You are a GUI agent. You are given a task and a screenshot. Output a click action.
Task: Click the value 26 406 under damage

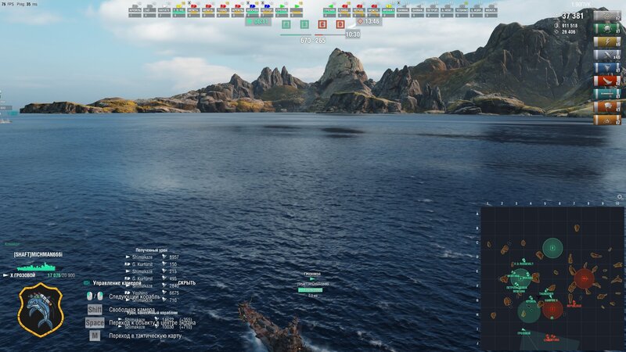[x=569, y=32]
